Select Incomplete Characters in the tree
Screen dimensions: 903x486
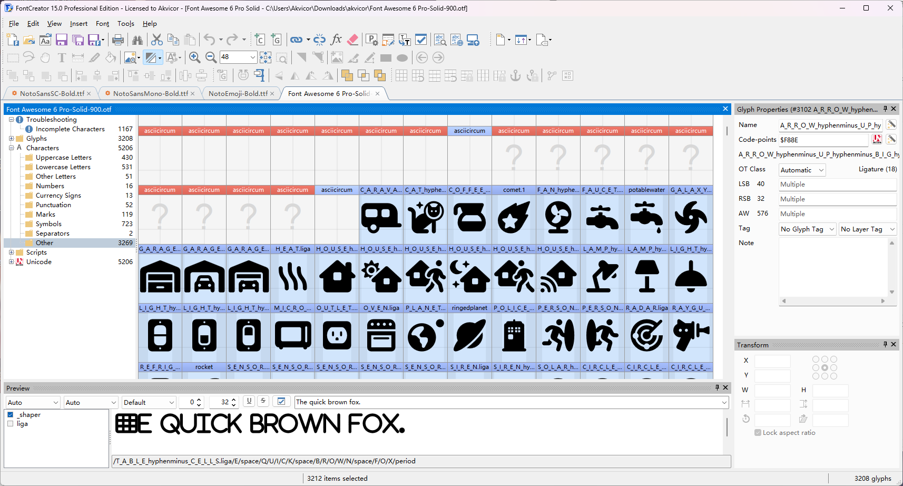pos(70,129)
